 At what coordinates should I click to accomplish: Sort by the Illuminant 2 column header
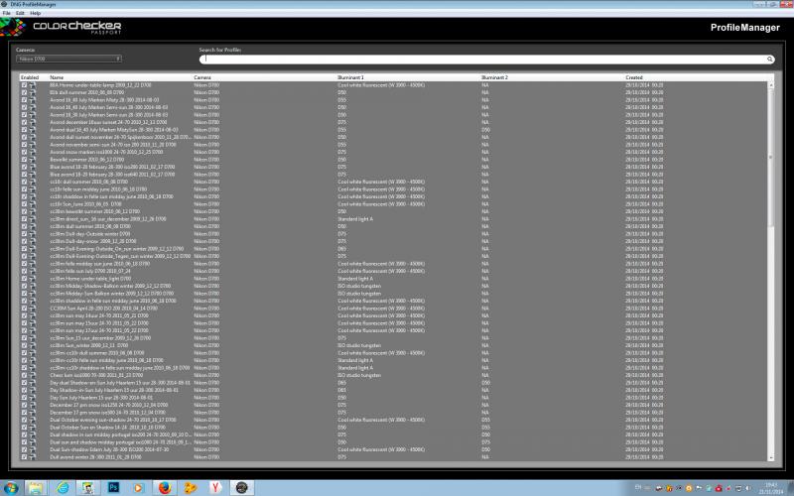[494, 77]
